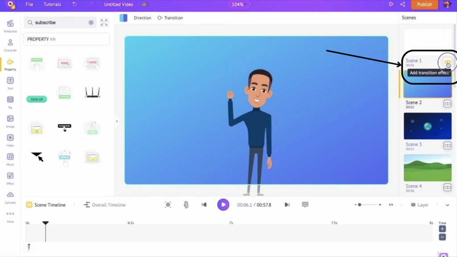Open the Tutorials menu
The image size is (457, 257).
(53, 4)
